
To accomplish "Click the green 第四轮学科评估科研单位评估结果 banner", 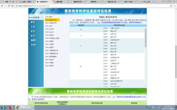I will [88, 91].
